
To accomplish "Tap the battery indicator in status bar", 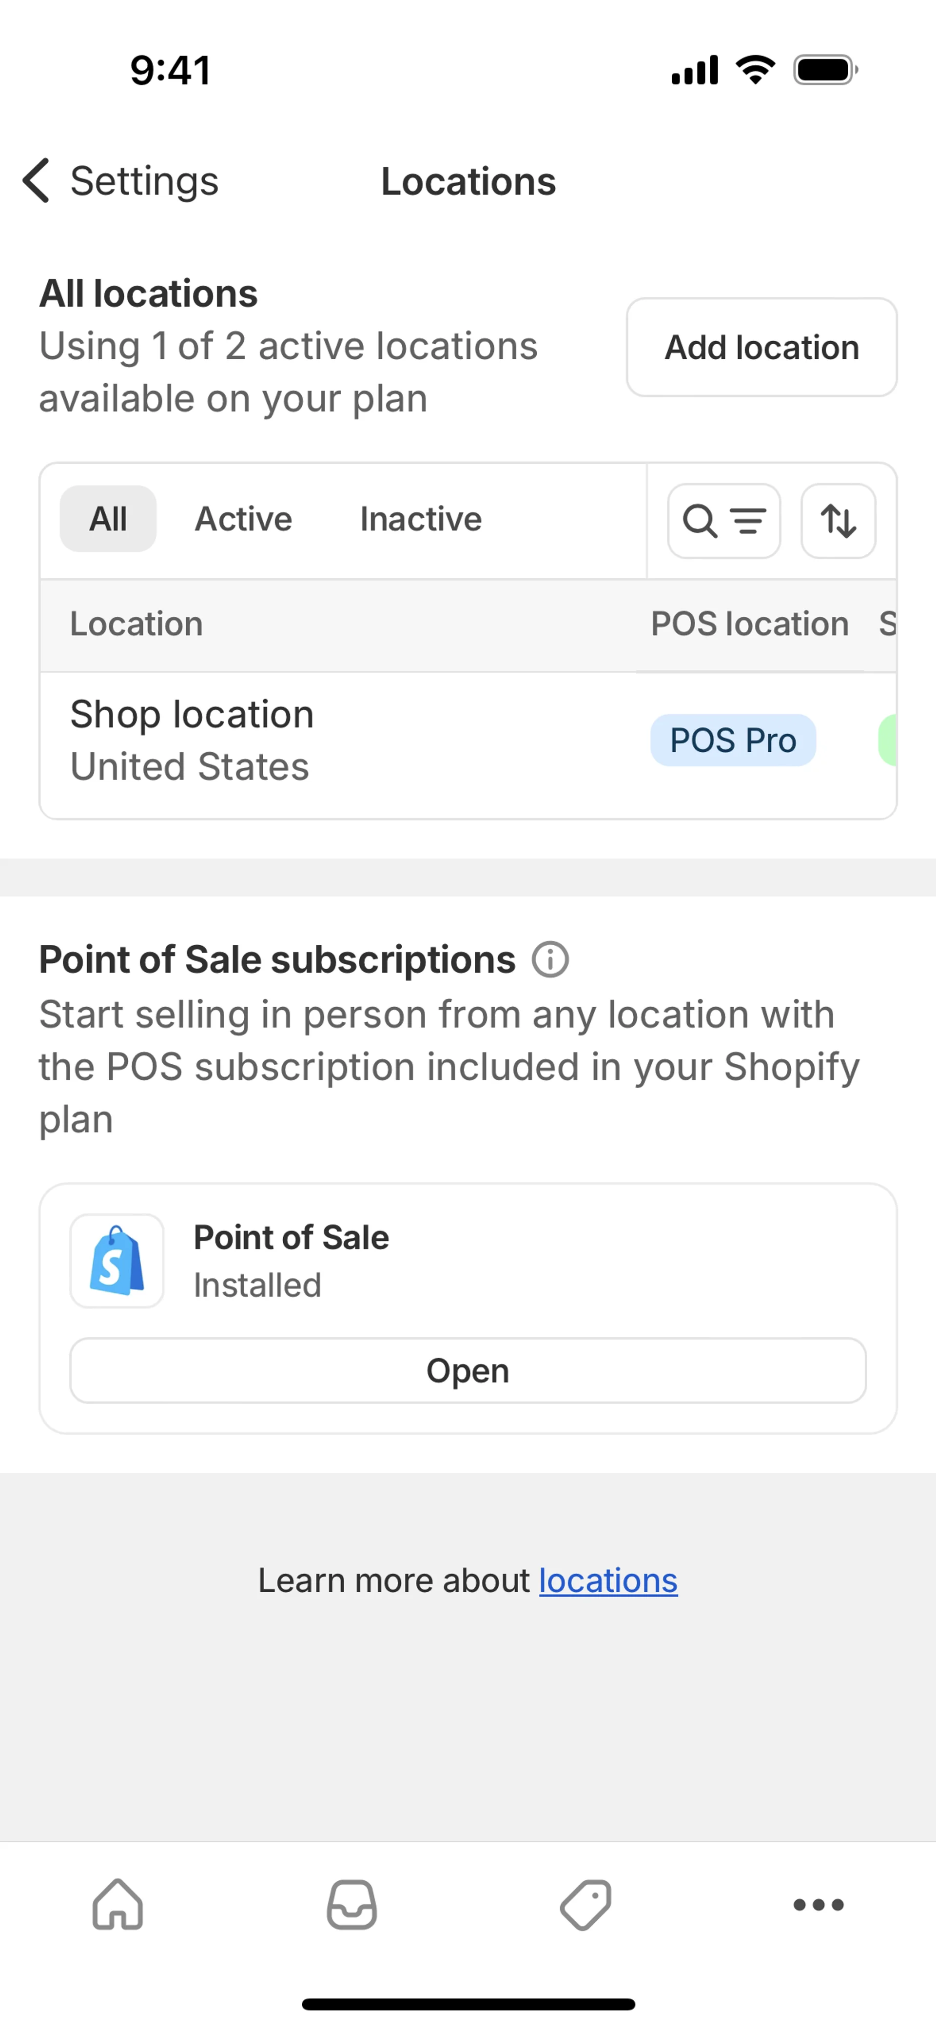I will coord(825,70).
